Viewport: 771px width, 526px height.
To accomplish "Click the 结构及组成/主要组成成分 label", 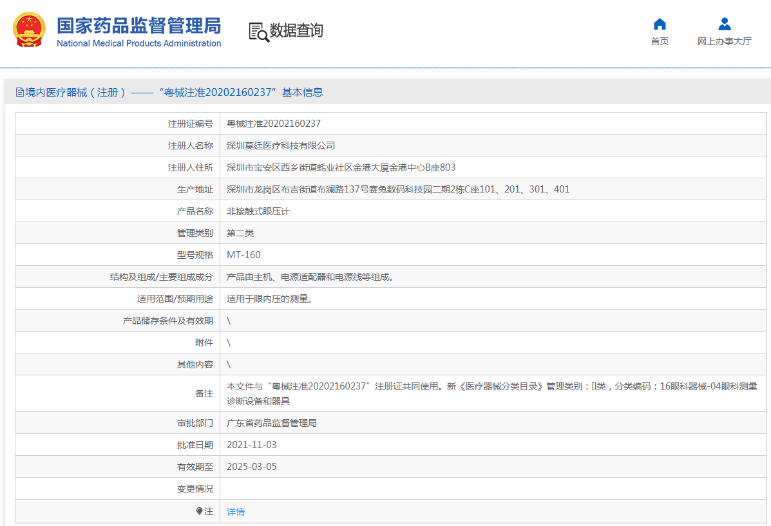I will [x=161, y=277].
